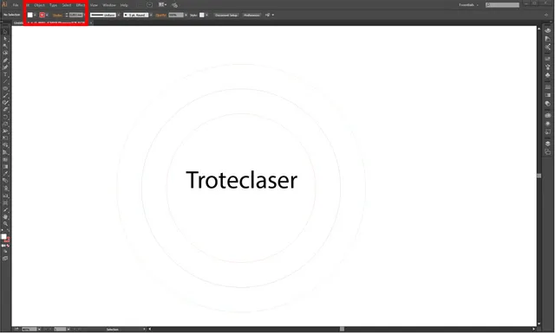Select the Gradient tool in toolbar
This screenshot has height=333, width=555.
5,167
